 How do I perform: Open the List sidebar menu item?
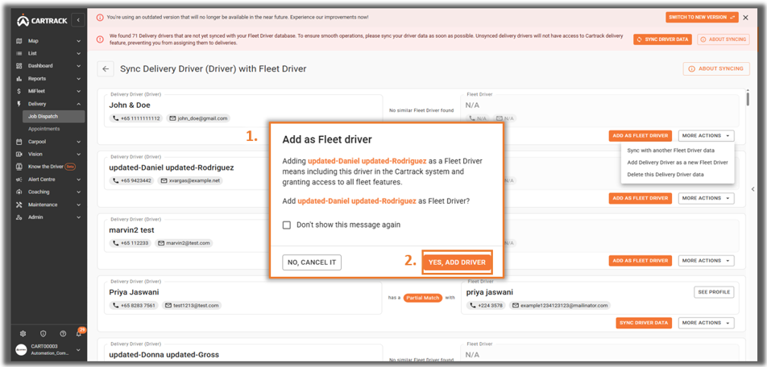tap(48, 53)
